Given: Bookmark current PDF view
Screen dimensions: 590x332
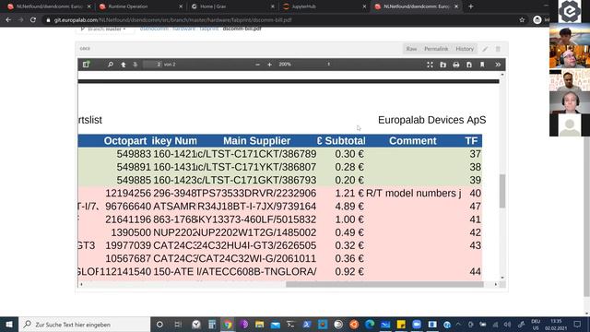Looking at the screenshot, I should tap(482, 65).
